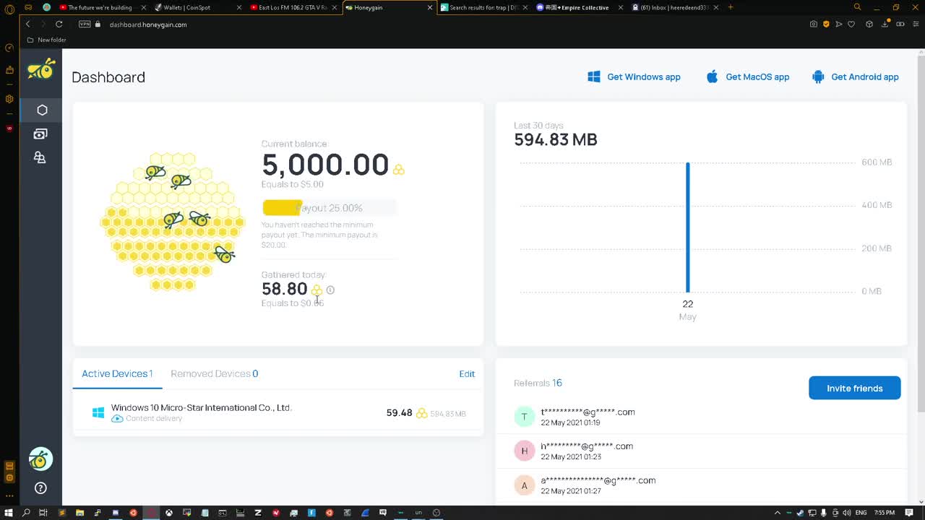
Task: Open a new browser tab with plus icon
Action: [730, 7]
